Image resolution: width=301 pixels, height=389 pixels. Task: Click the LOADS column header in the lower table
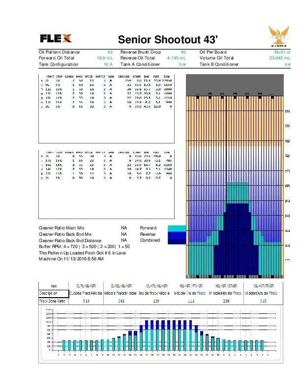coord(69,152)
